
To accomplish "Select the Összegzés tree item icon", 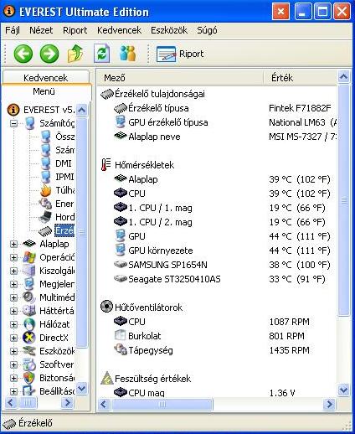I will click(x=45, y=137).
